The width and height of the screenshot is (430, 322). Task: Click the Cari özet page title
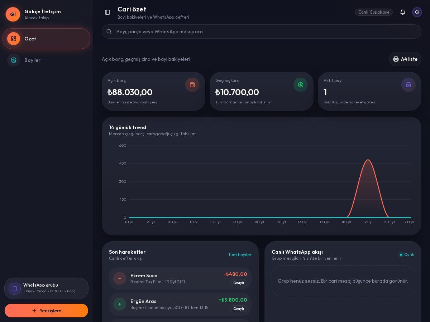click(132, 9)
